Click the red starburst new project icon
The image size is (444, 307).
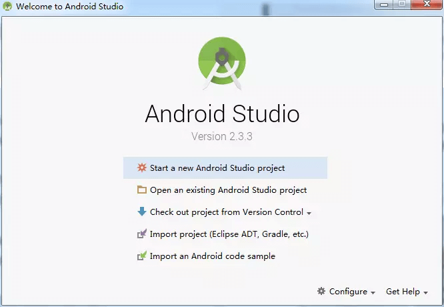[x=141, y=168]
